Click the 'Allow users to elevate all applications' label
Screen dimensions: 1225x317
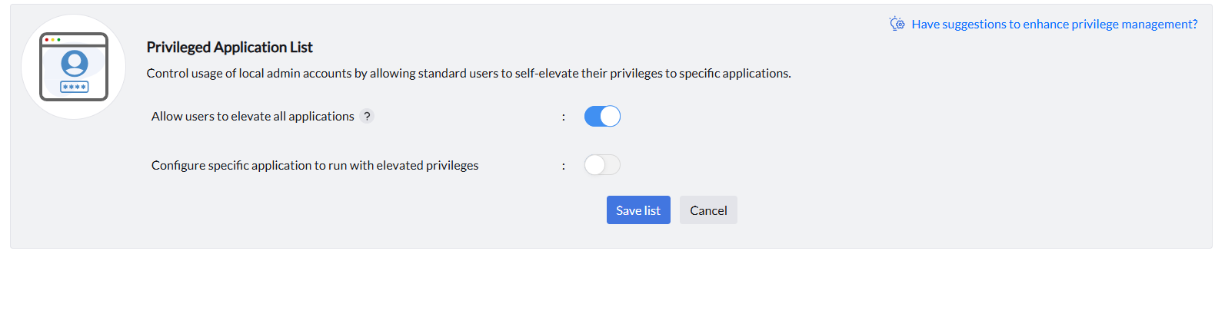[x=252, y=117]
